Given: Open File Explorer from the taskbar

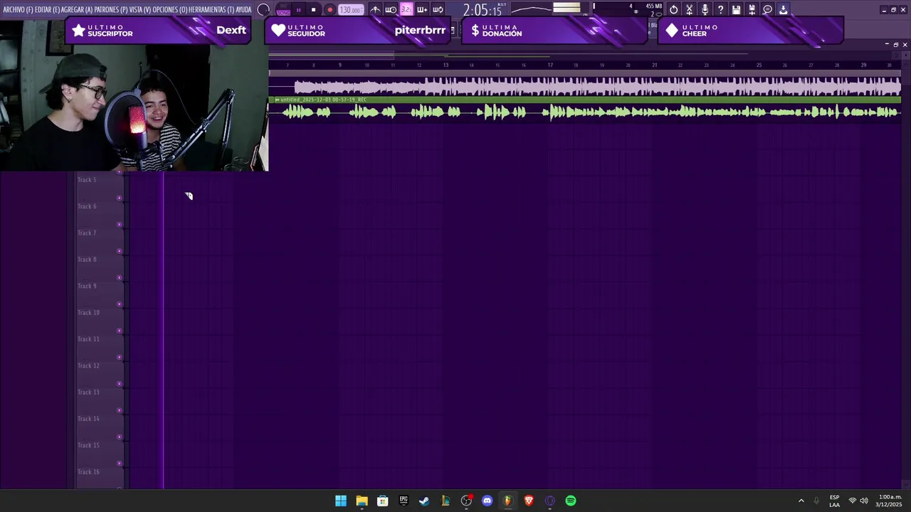Looking at the screenshot, I should [362, 501].
